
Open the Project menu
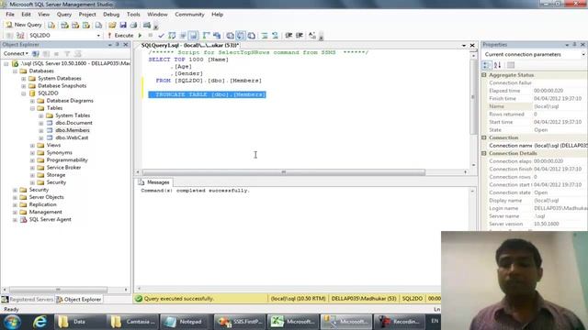tap(87, 15)
